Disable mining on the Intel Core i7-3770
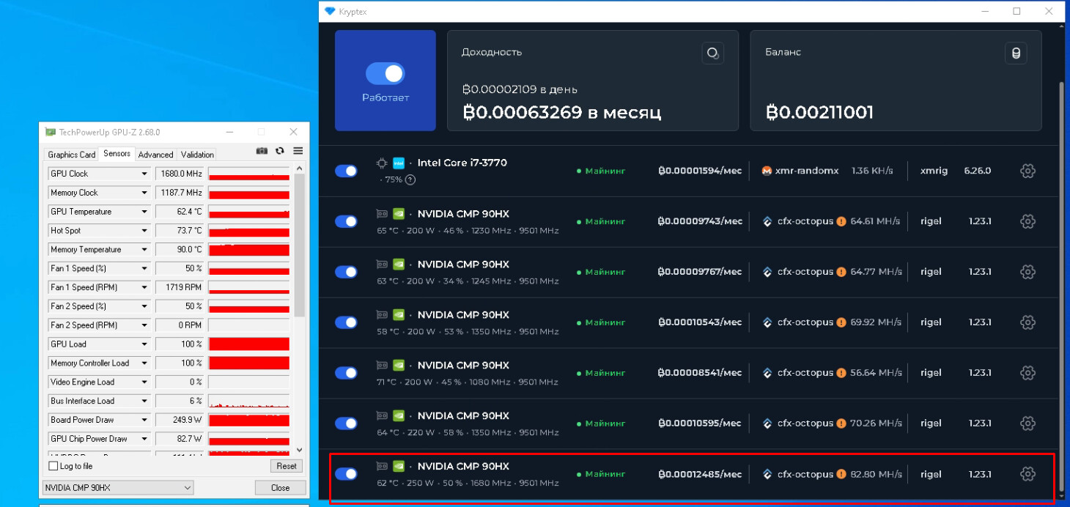The image size is (1070, 507). (346, 171)
